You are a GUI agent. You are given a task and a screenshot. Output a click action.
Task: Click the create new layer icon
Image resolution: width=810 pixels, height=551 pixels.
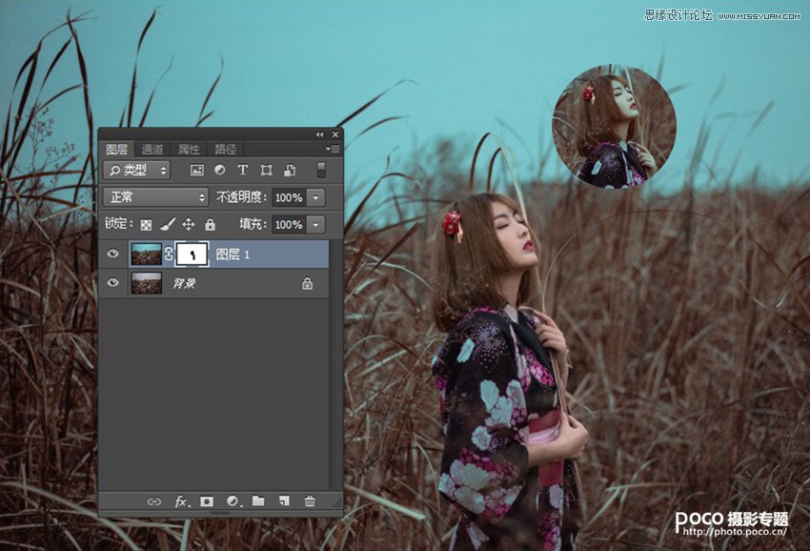[283, 500]
